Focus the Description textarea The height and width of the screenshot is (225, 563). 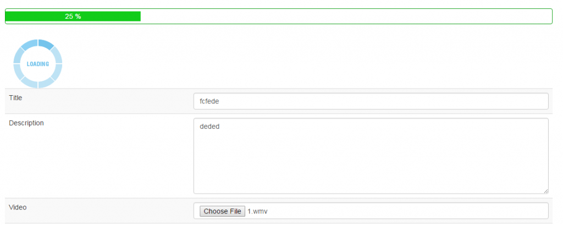click(x=371, y=156)
